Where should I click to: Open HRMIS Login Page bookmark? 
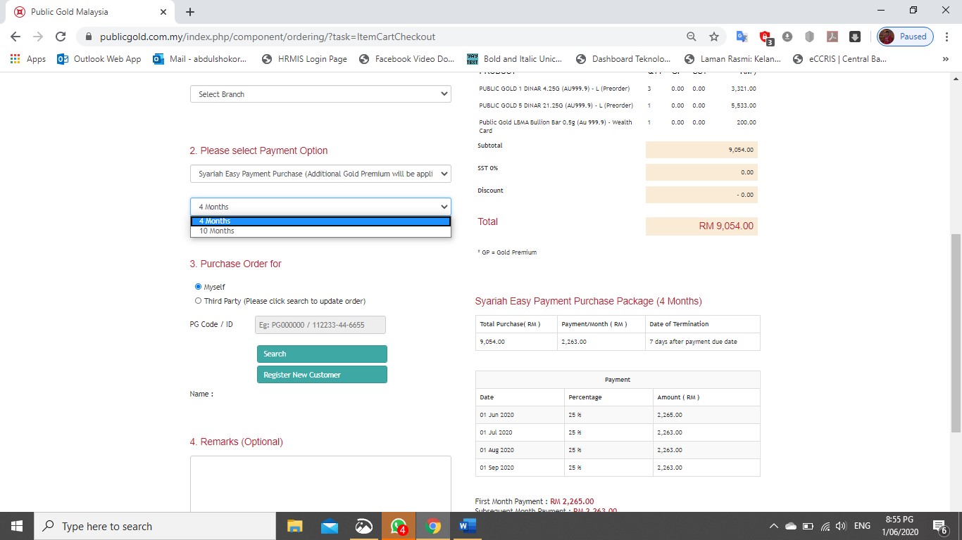point(304,59)
